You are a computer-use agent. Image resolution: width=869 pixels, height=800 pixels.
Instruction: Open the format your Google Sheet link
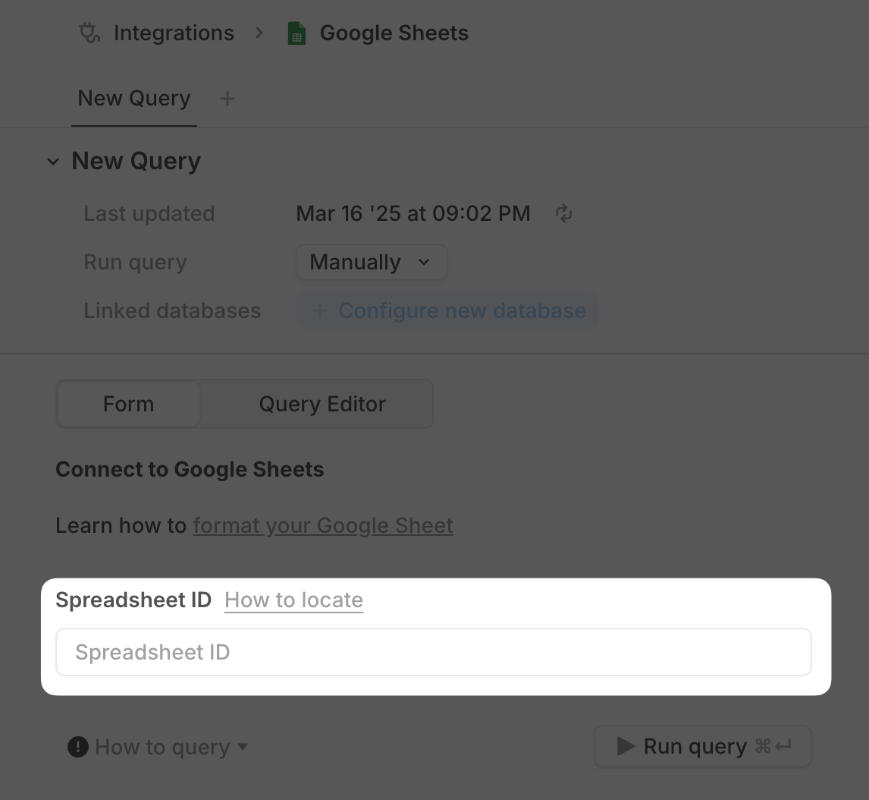tap(322, 525)
